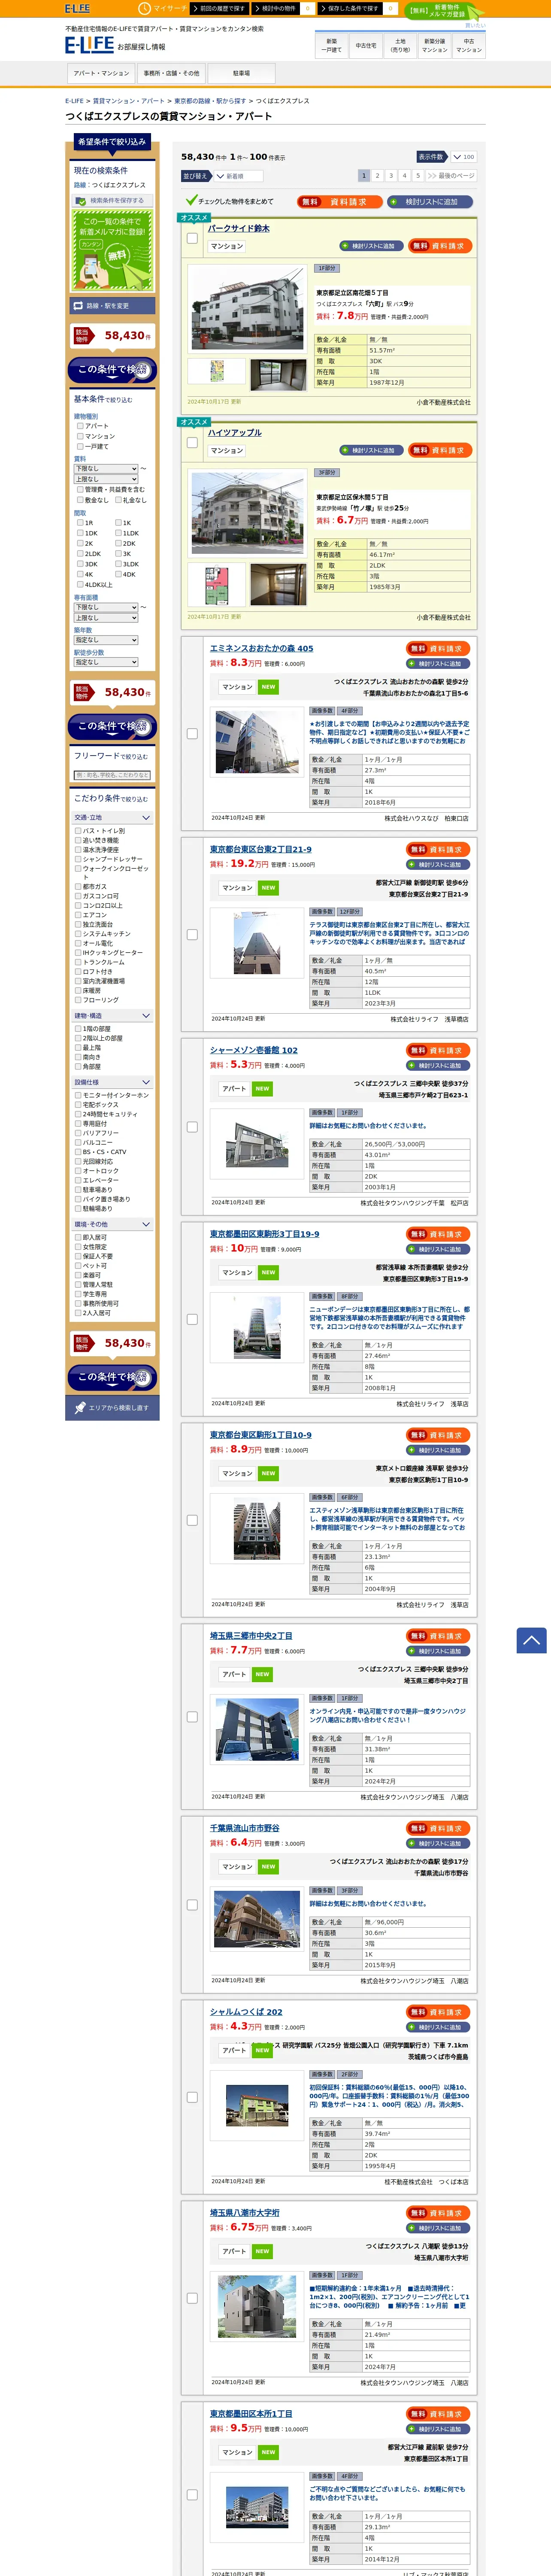The image size is (551, 2576).
Task: Open the 賃料 下限なし dropdown
Action: [106, 468]
